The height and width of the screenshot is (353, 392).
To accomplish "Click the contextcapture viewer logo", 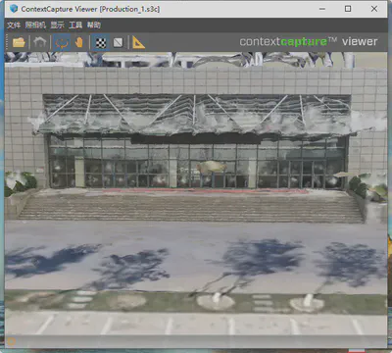I will 309,41.
